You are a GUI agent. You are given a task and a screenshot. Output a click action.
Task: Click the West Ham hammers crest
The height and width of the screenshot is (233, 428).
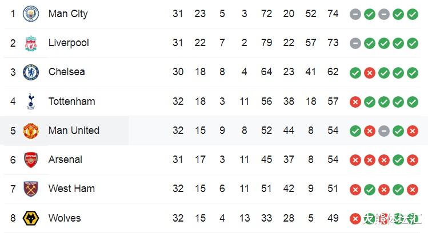click(31, 189)
